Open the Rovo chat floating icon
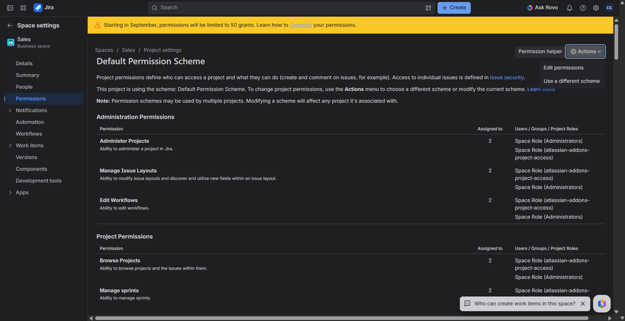The image size is (625, 321). [602, 304]
